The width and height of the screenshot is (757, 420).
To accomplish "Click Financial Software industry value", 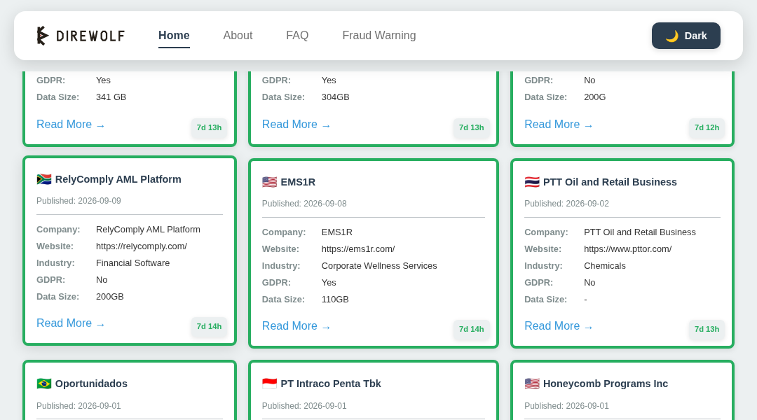I will (x=132, y=263).
